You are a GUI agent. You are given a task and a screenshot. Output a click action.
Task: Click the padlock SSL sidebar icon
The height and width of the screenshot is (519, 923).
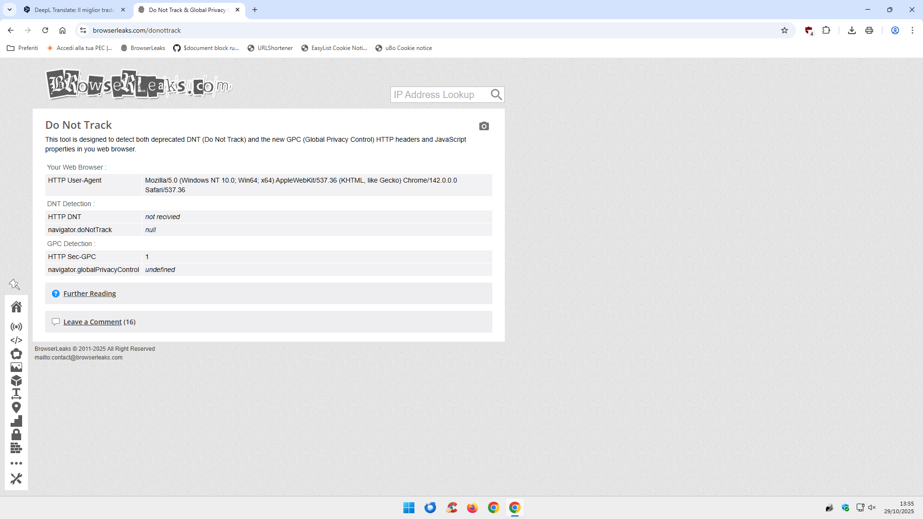click(16, 434)
